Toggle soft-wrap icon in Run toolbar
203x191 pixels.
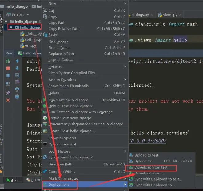click(17, 75)
